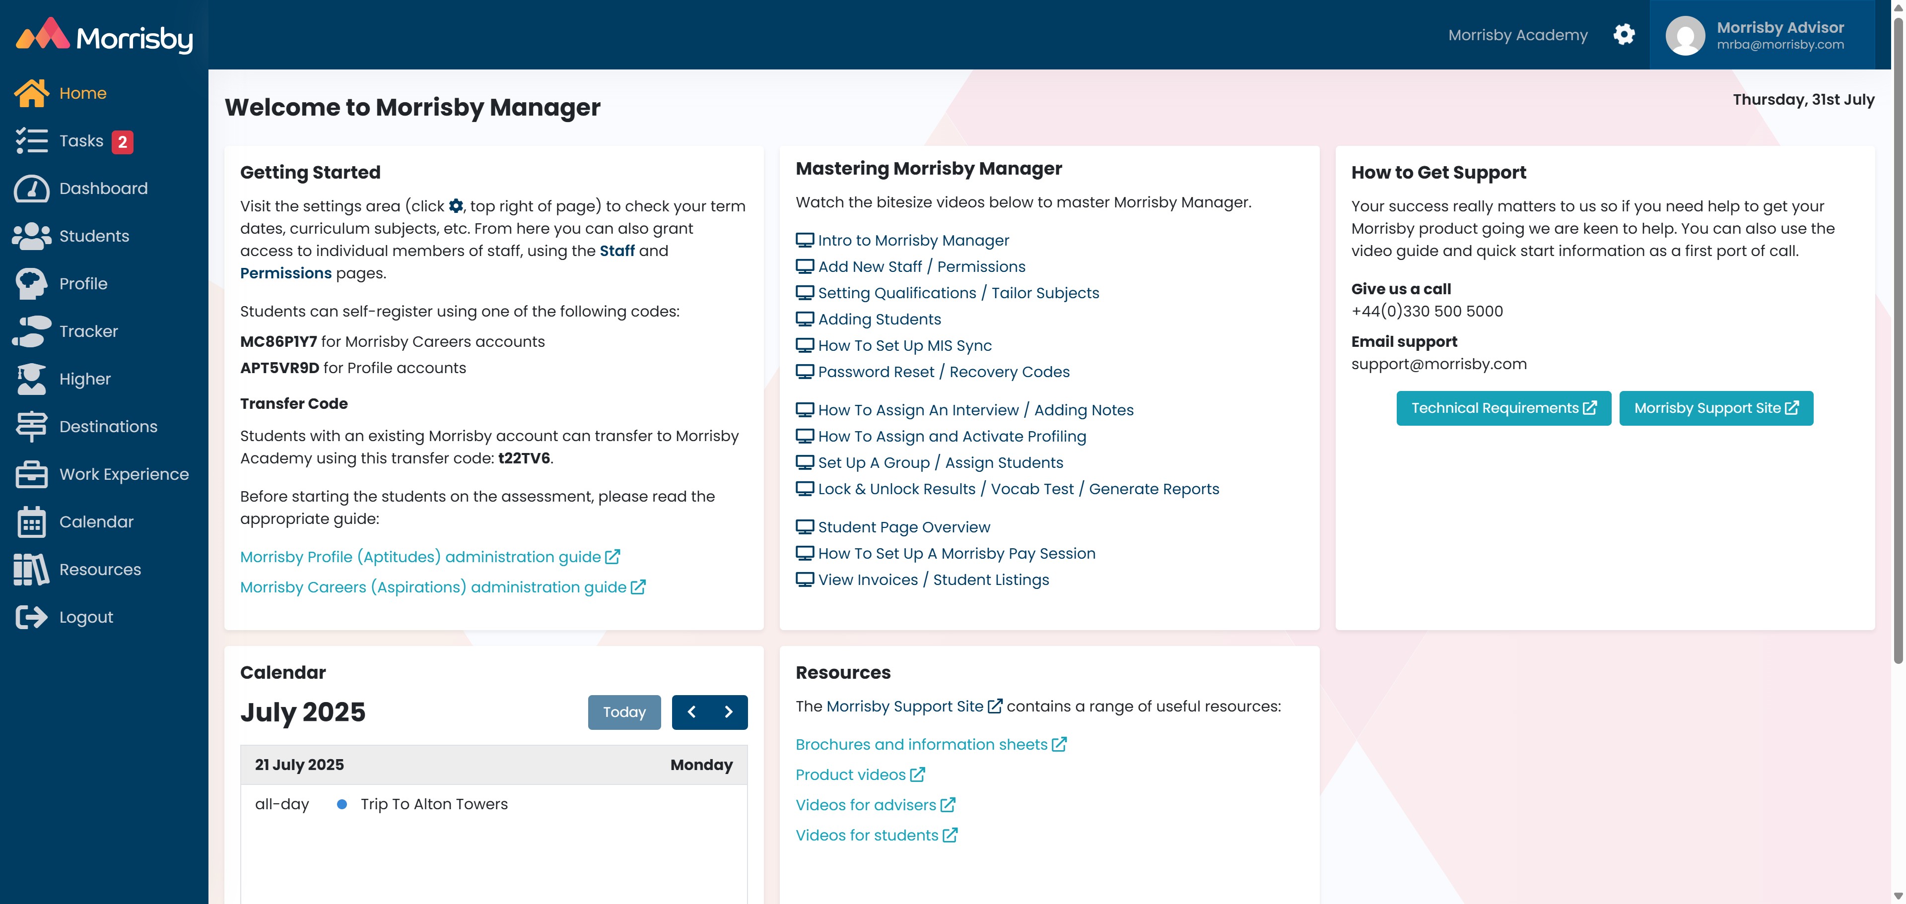Image resolution: width=1906 pixels, height=904 pixels.
Task: Open Setting Qualifications / Tailor Subjects video
Action: coord(958,293)
